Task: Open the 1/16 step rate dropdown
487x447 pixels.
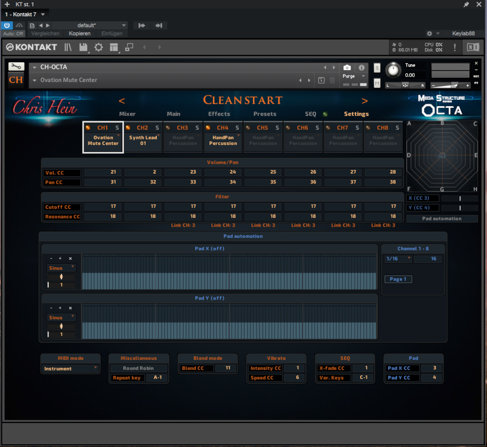Action: [398, 259]
